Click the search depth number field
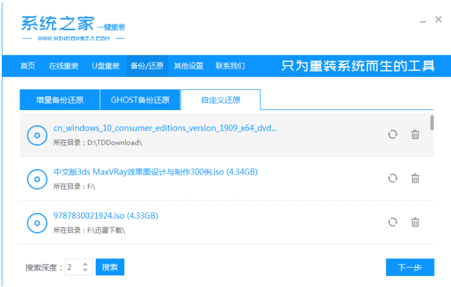 (x=72, y=267)
